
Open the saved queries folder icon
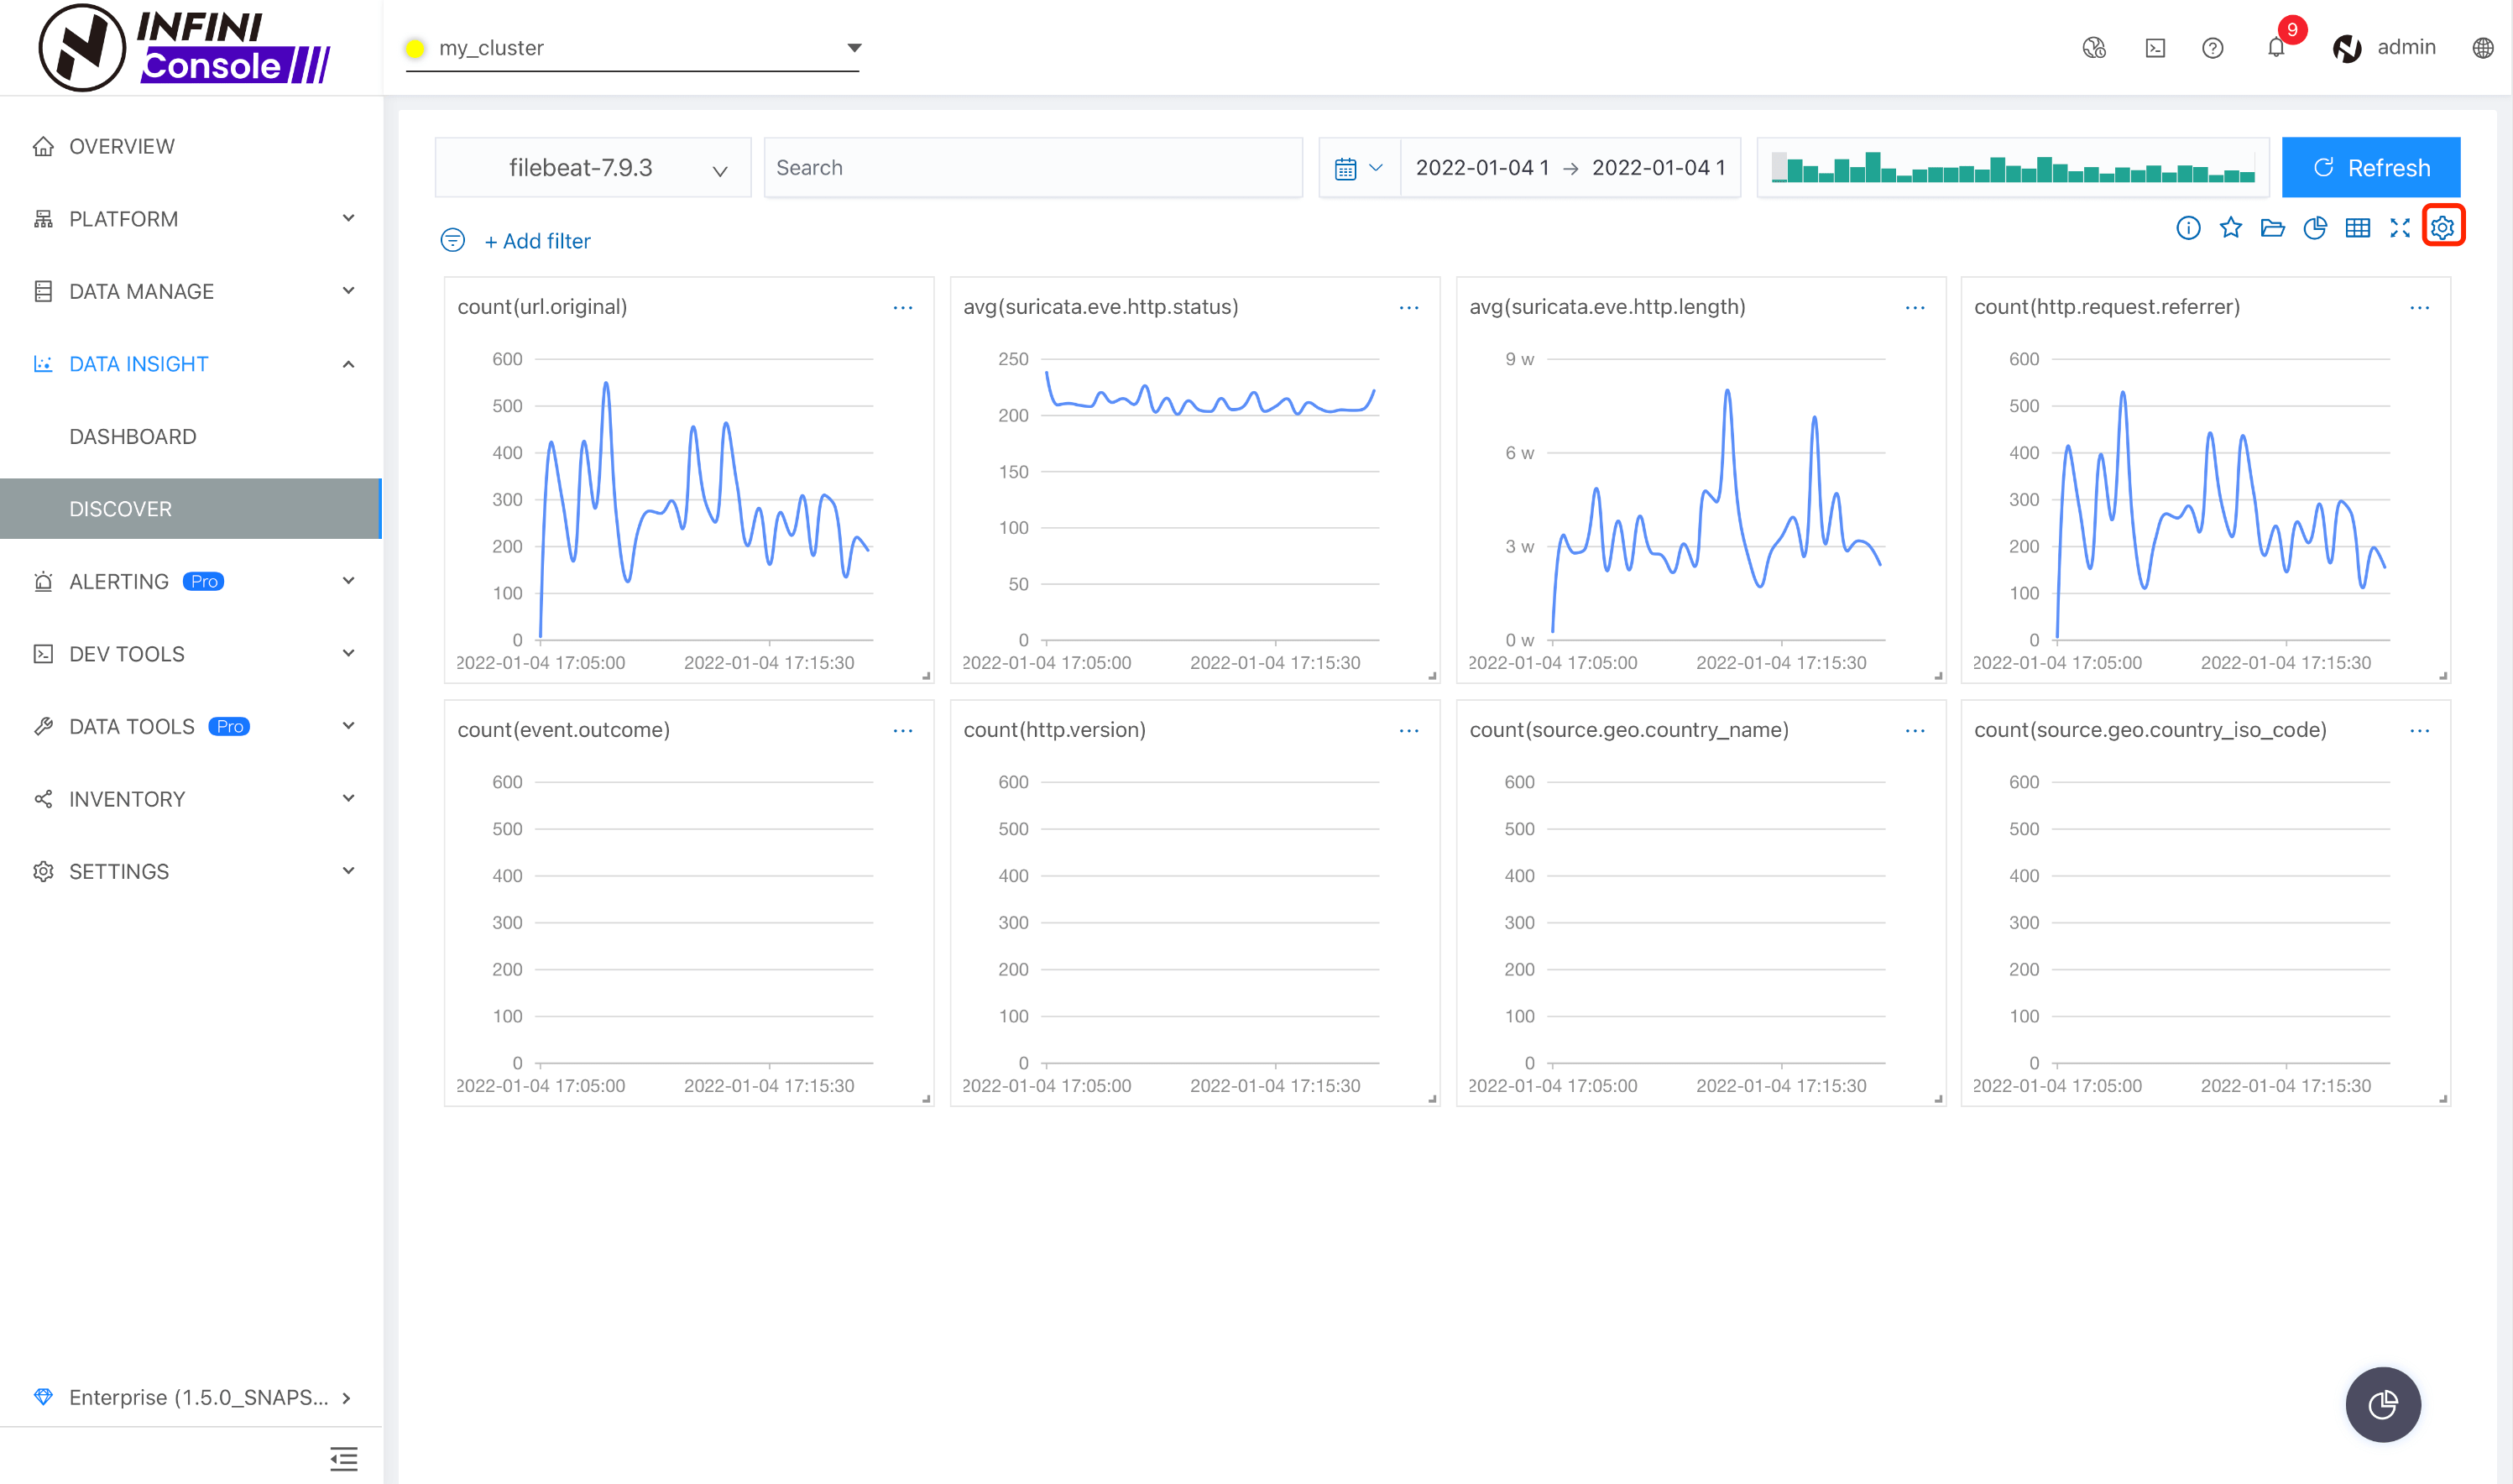pyautogui.click(x=2272, y=228)
